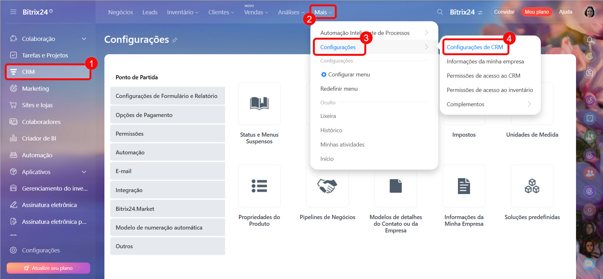Open Status e Menus Suspensos book icon
This screenshot has height=279, width=603.
[x=259, y=104]
